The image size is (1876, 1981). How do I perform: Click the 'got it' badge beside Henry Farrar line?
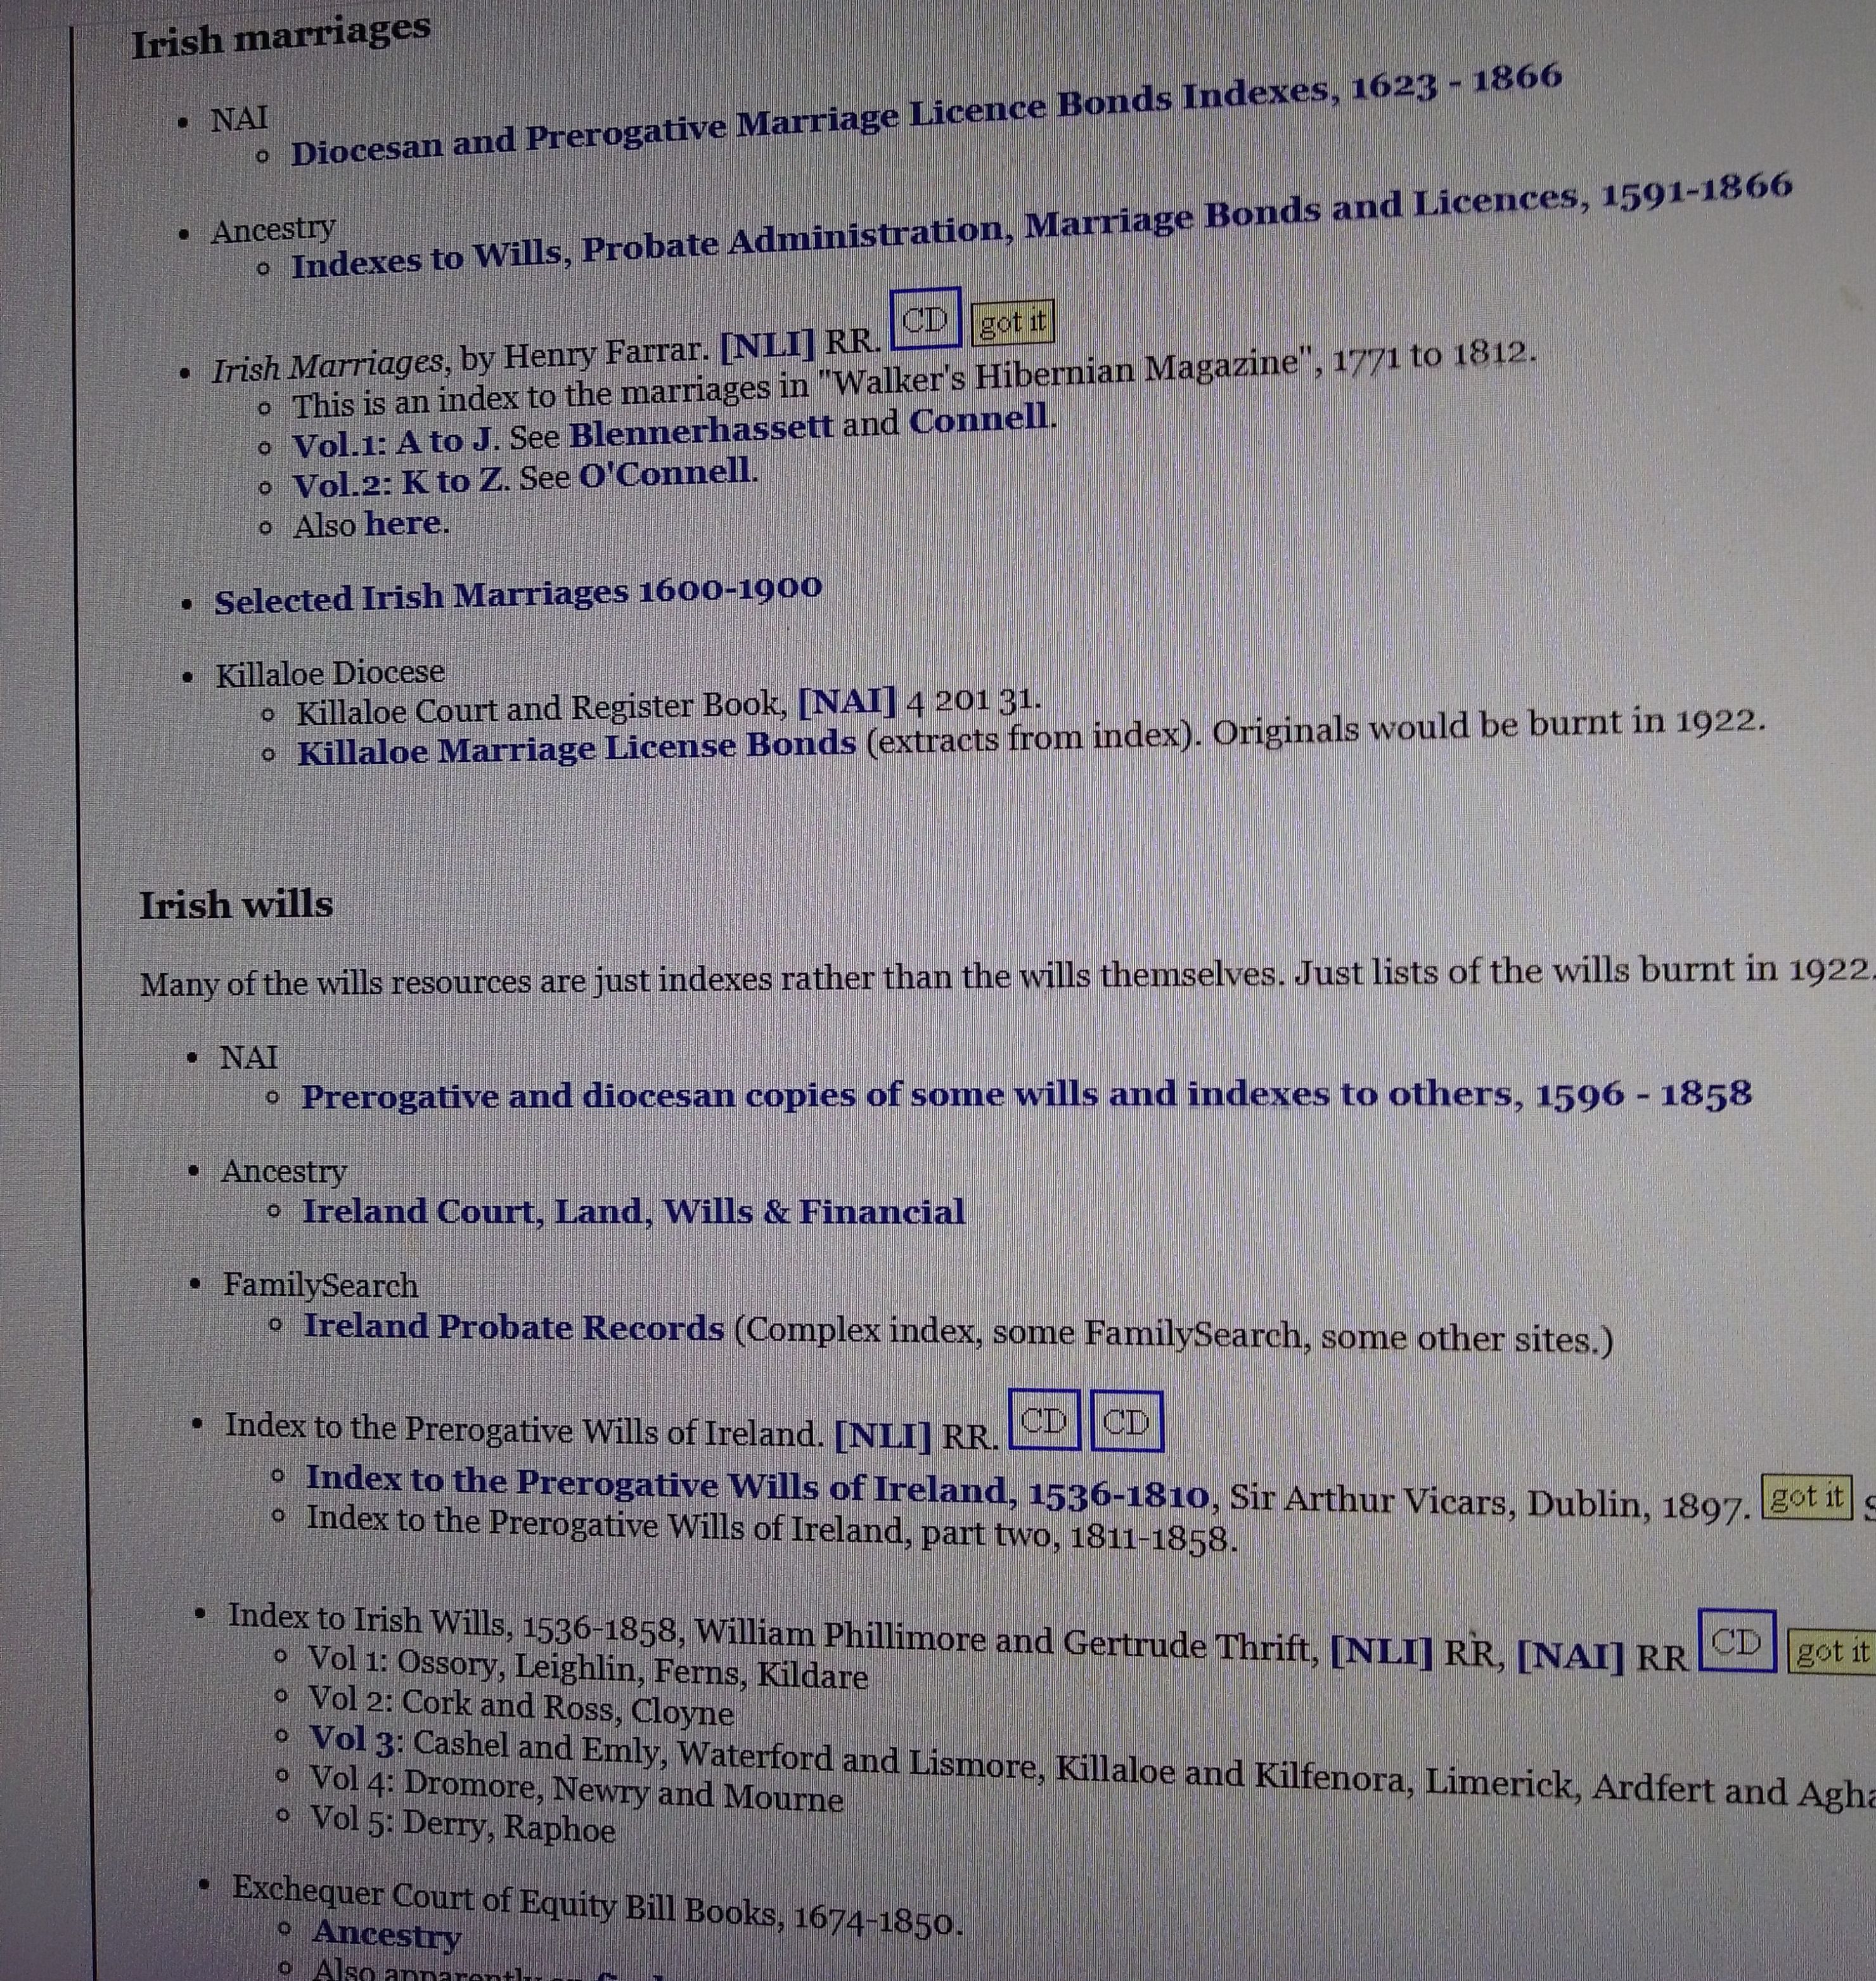(1012, 322)
